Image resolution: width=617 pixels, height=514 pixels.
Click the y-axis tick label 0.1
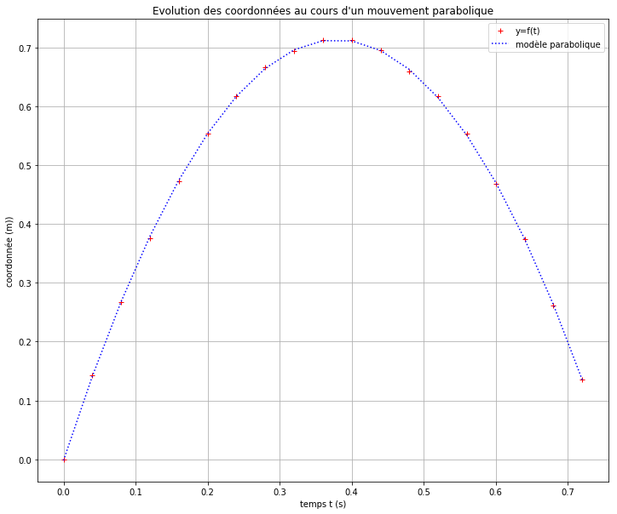click(25, 401)
